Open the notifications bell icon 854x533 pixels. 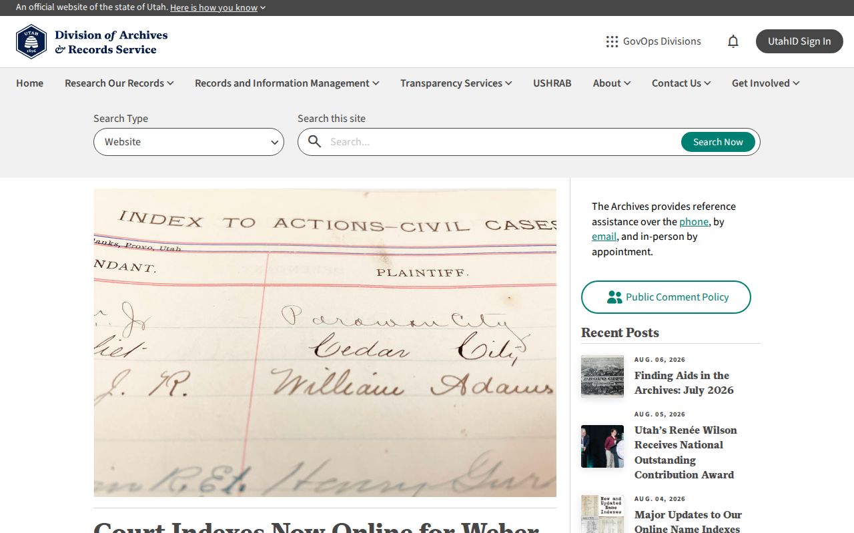[733, 41]
